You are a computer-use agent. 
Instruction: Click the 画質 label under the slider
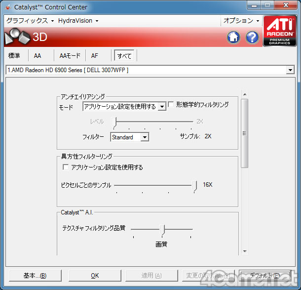coord(161,244)
